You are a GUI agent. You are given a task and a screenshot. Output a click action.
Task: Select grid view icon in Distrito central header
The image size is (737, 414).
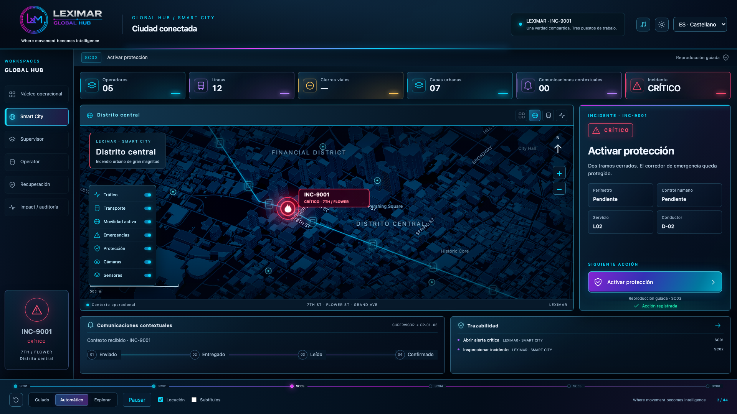tap(522, 115)
